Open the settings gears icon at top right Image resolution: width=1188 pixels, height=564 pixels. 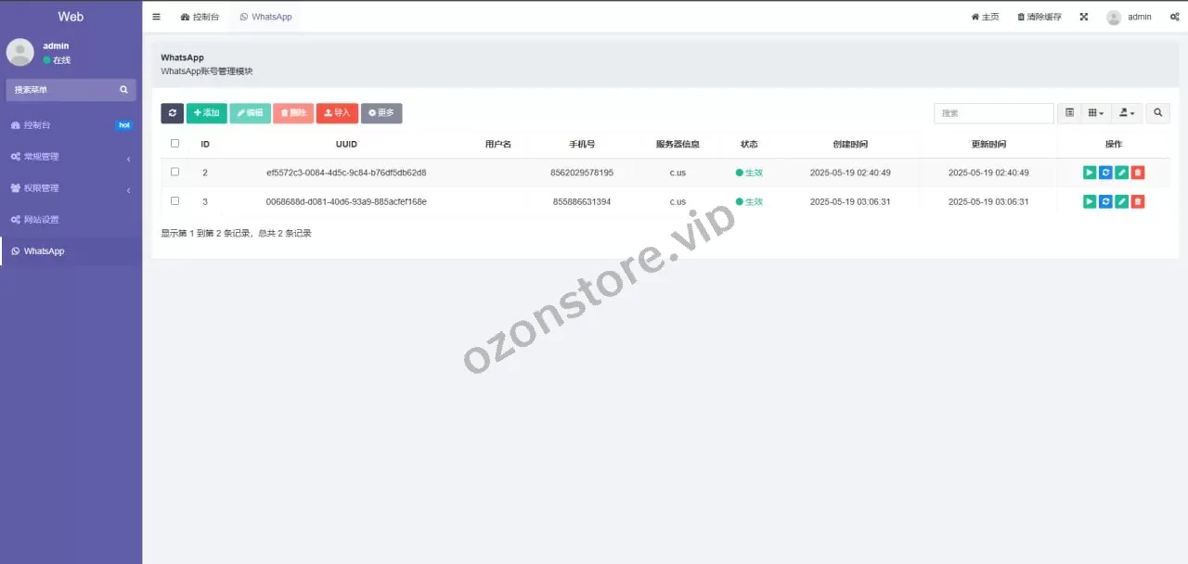(1174, 17)
